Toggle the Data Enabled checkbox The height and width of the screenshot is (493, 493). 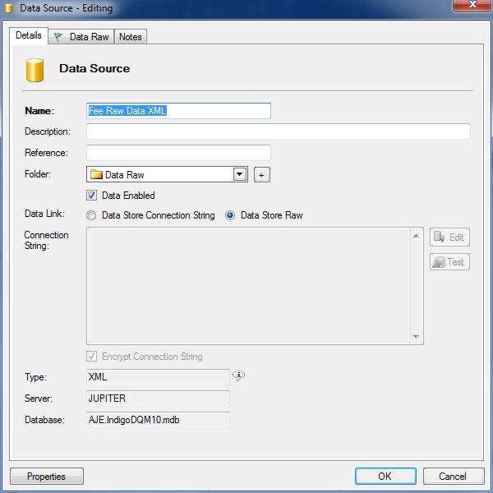click(92, 196)
